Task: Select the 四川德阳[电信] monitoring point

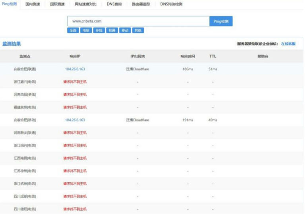Action: coord(25,209)
